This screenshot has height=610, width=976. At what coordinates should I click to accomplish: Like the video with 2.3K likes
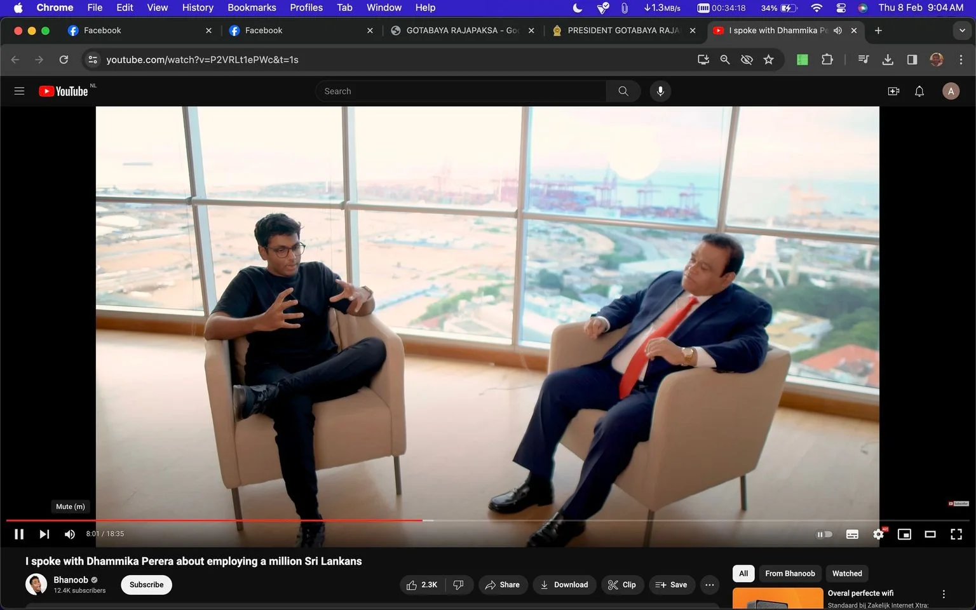422,585
